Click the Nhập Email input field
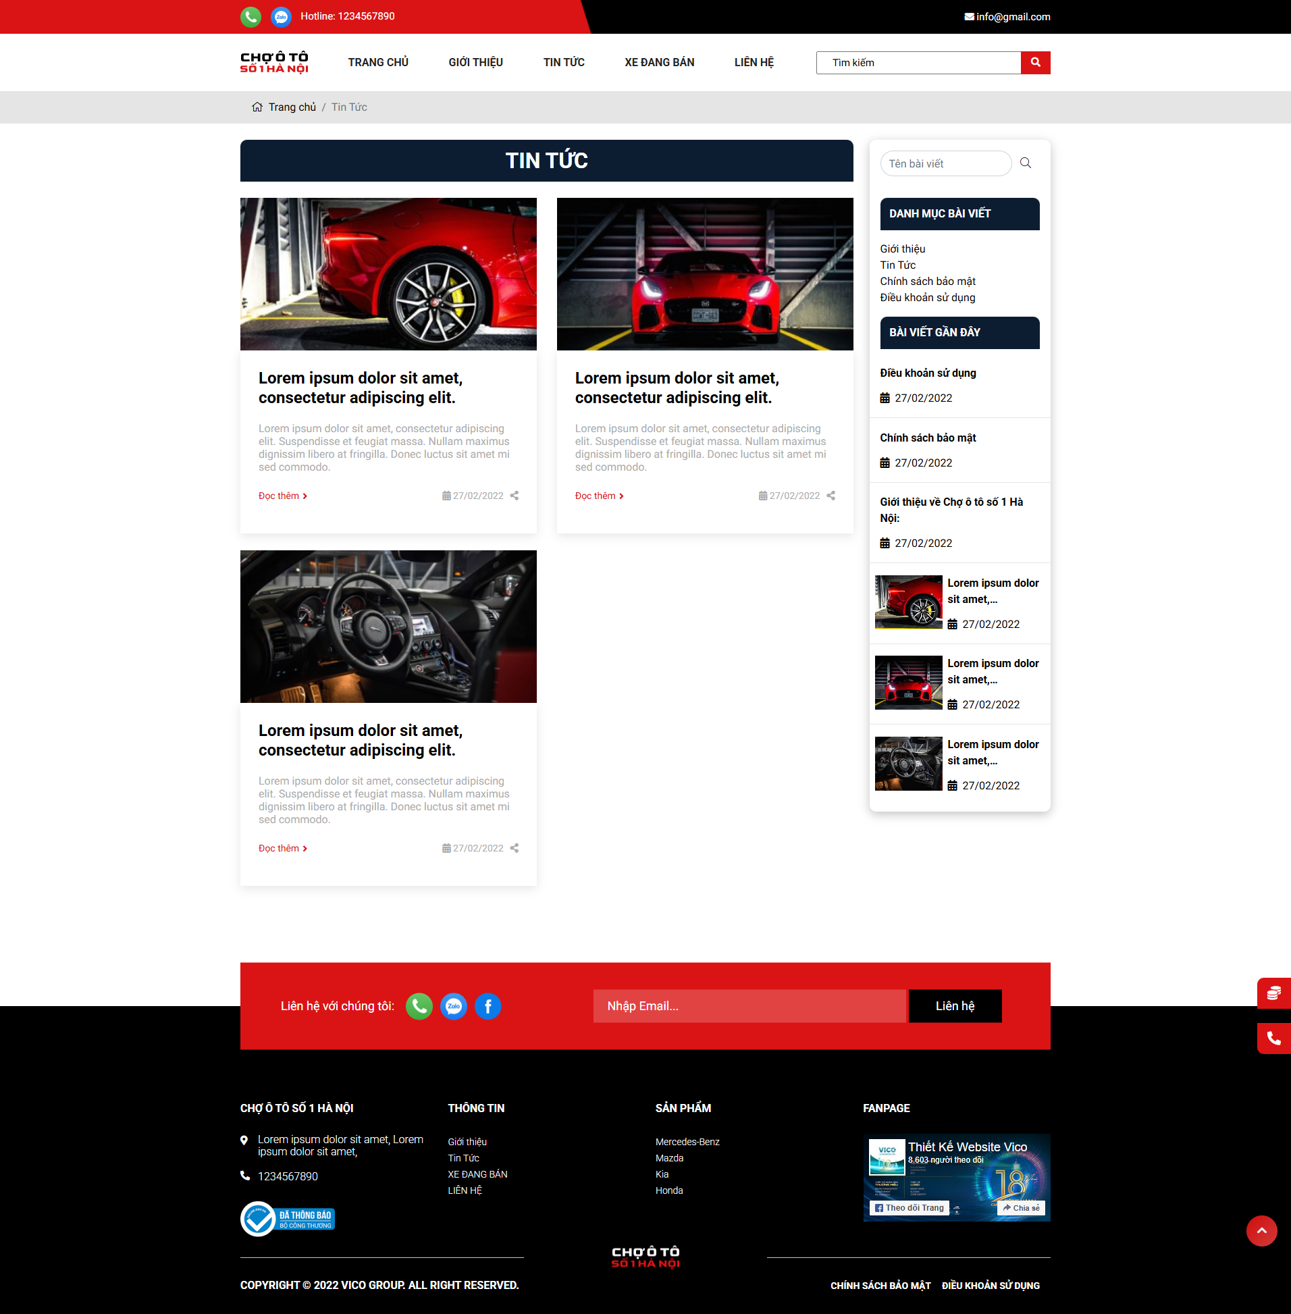Viewport: 1291px width, 1314px height. tap(749, 1006)
